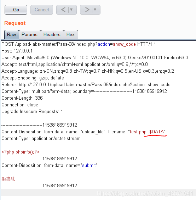Image resolution: width=196 pixels, height=200 pixels.
Task: Go back using the previous history arrow
Action: click(63, 10)
